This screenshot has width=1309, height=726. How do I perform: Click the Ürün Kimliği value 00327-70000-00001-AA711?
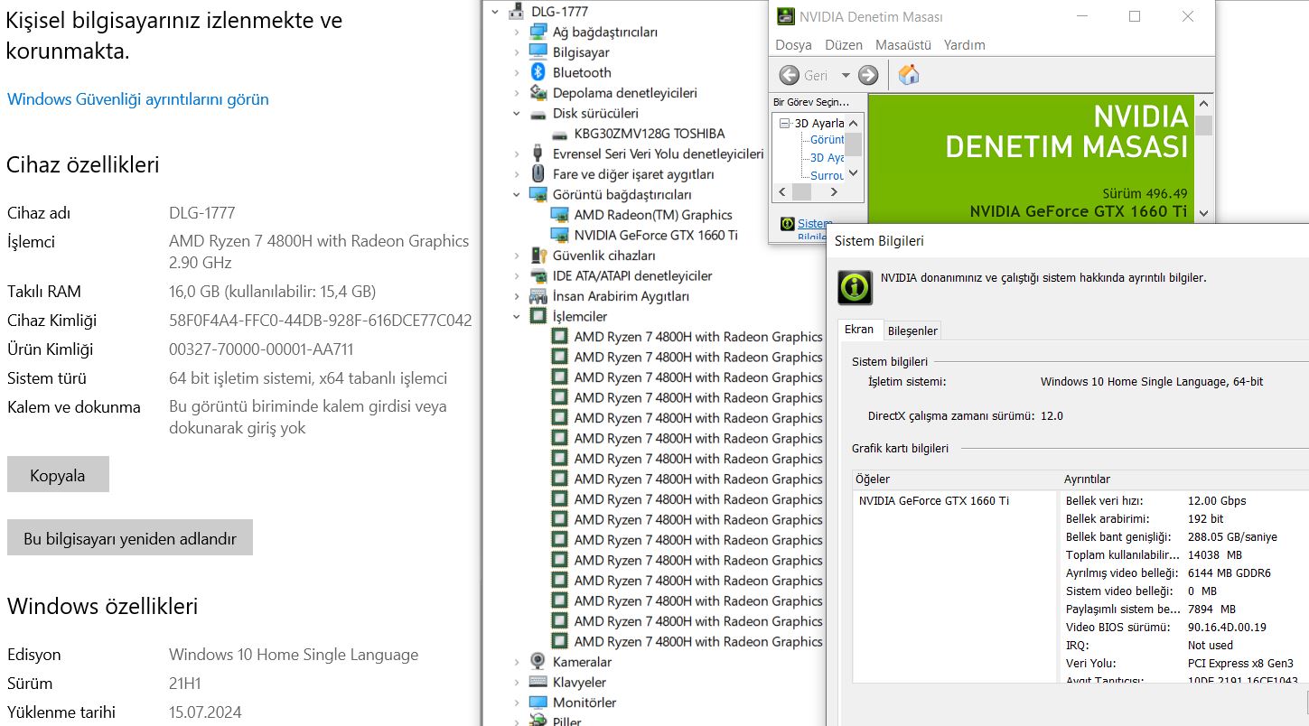261,349
